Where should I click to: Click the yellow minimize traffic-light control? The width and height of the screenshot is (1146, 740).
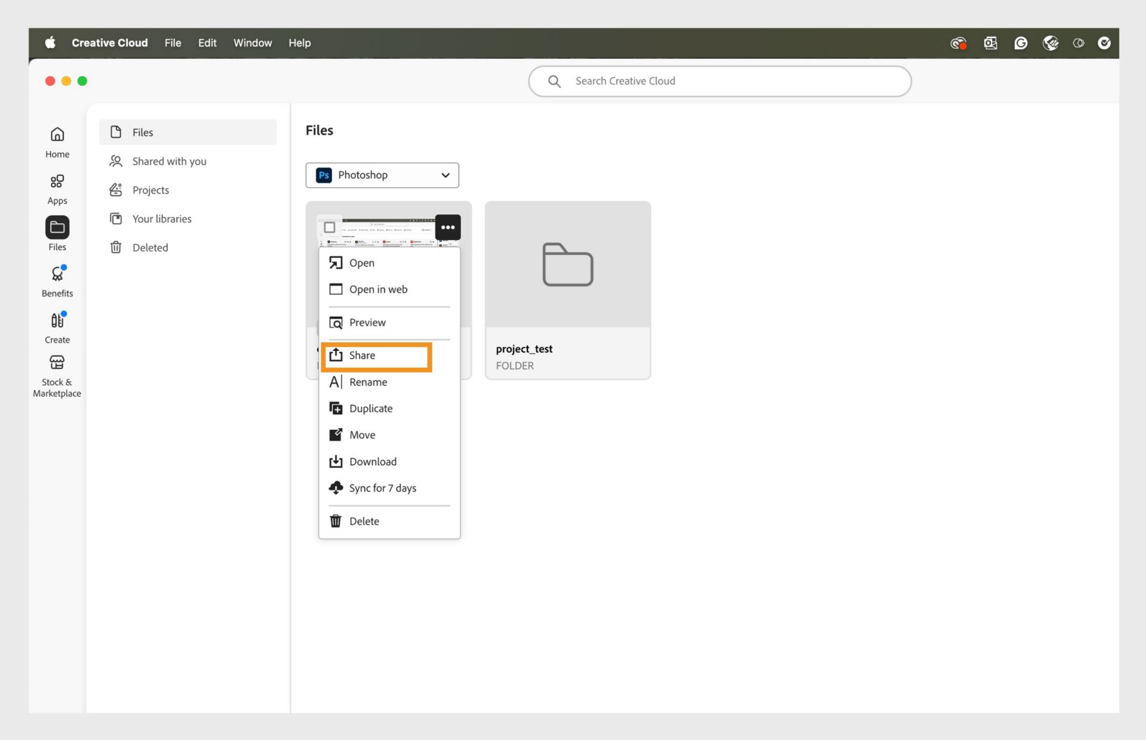66,81
